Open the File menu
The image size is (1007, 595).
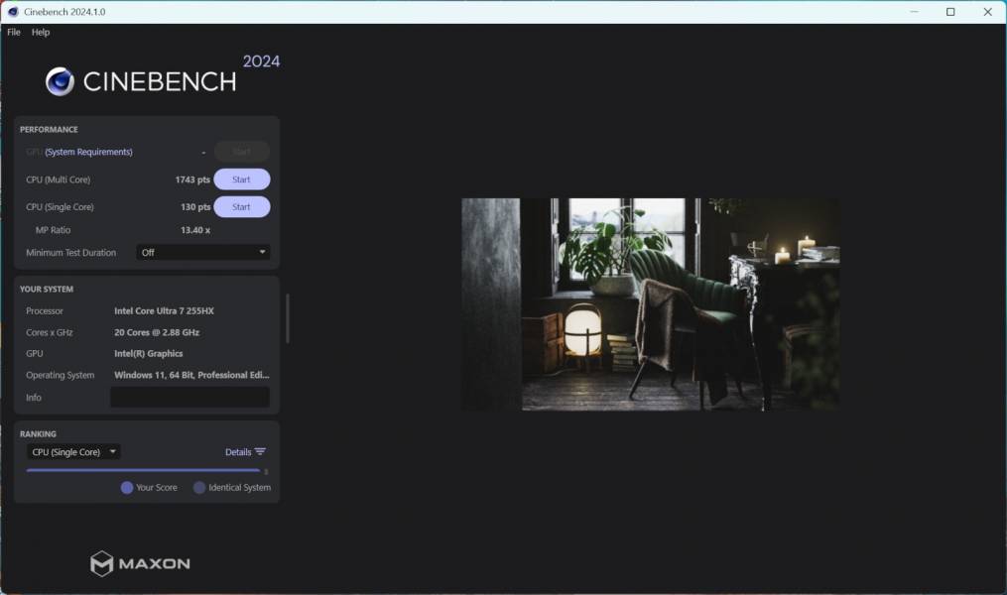click(x=14, y=32)
